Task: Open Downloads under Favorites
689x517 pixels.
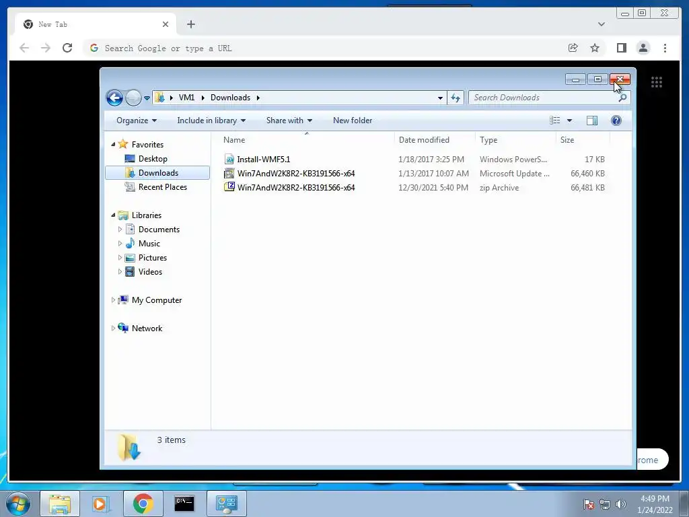Action: tap(158, 173)
